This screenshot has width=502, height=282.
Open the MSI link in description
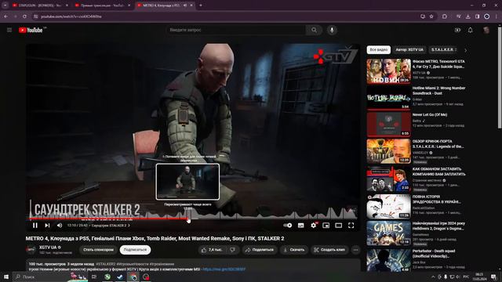(224, 269)
